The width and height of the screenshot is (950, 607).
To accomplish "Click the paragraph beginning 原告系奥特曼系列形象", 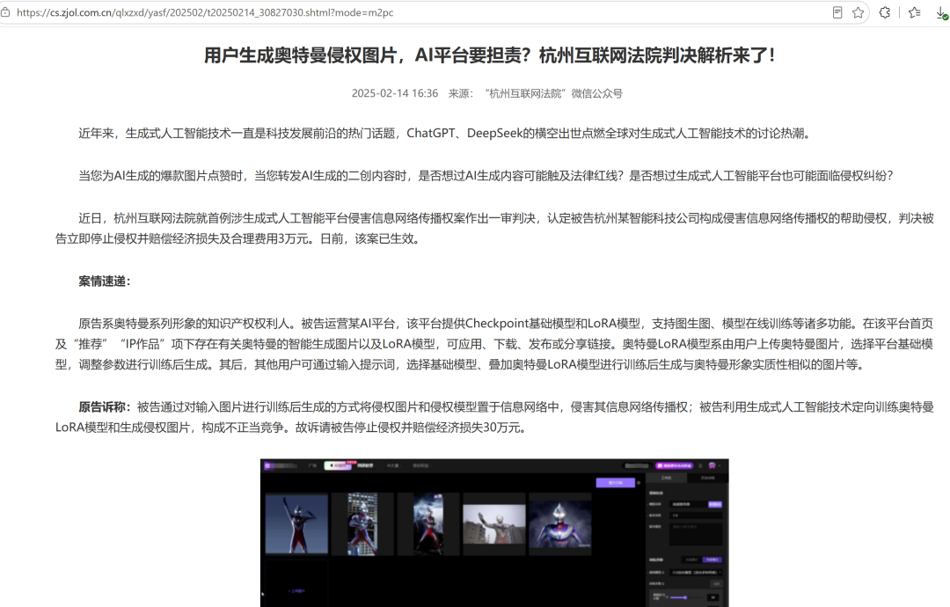I will 494,344.
